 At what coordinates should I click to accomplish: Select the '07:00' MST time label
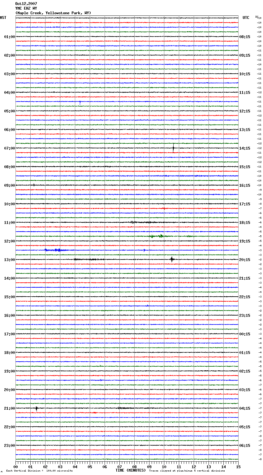(x=9, y=148)
